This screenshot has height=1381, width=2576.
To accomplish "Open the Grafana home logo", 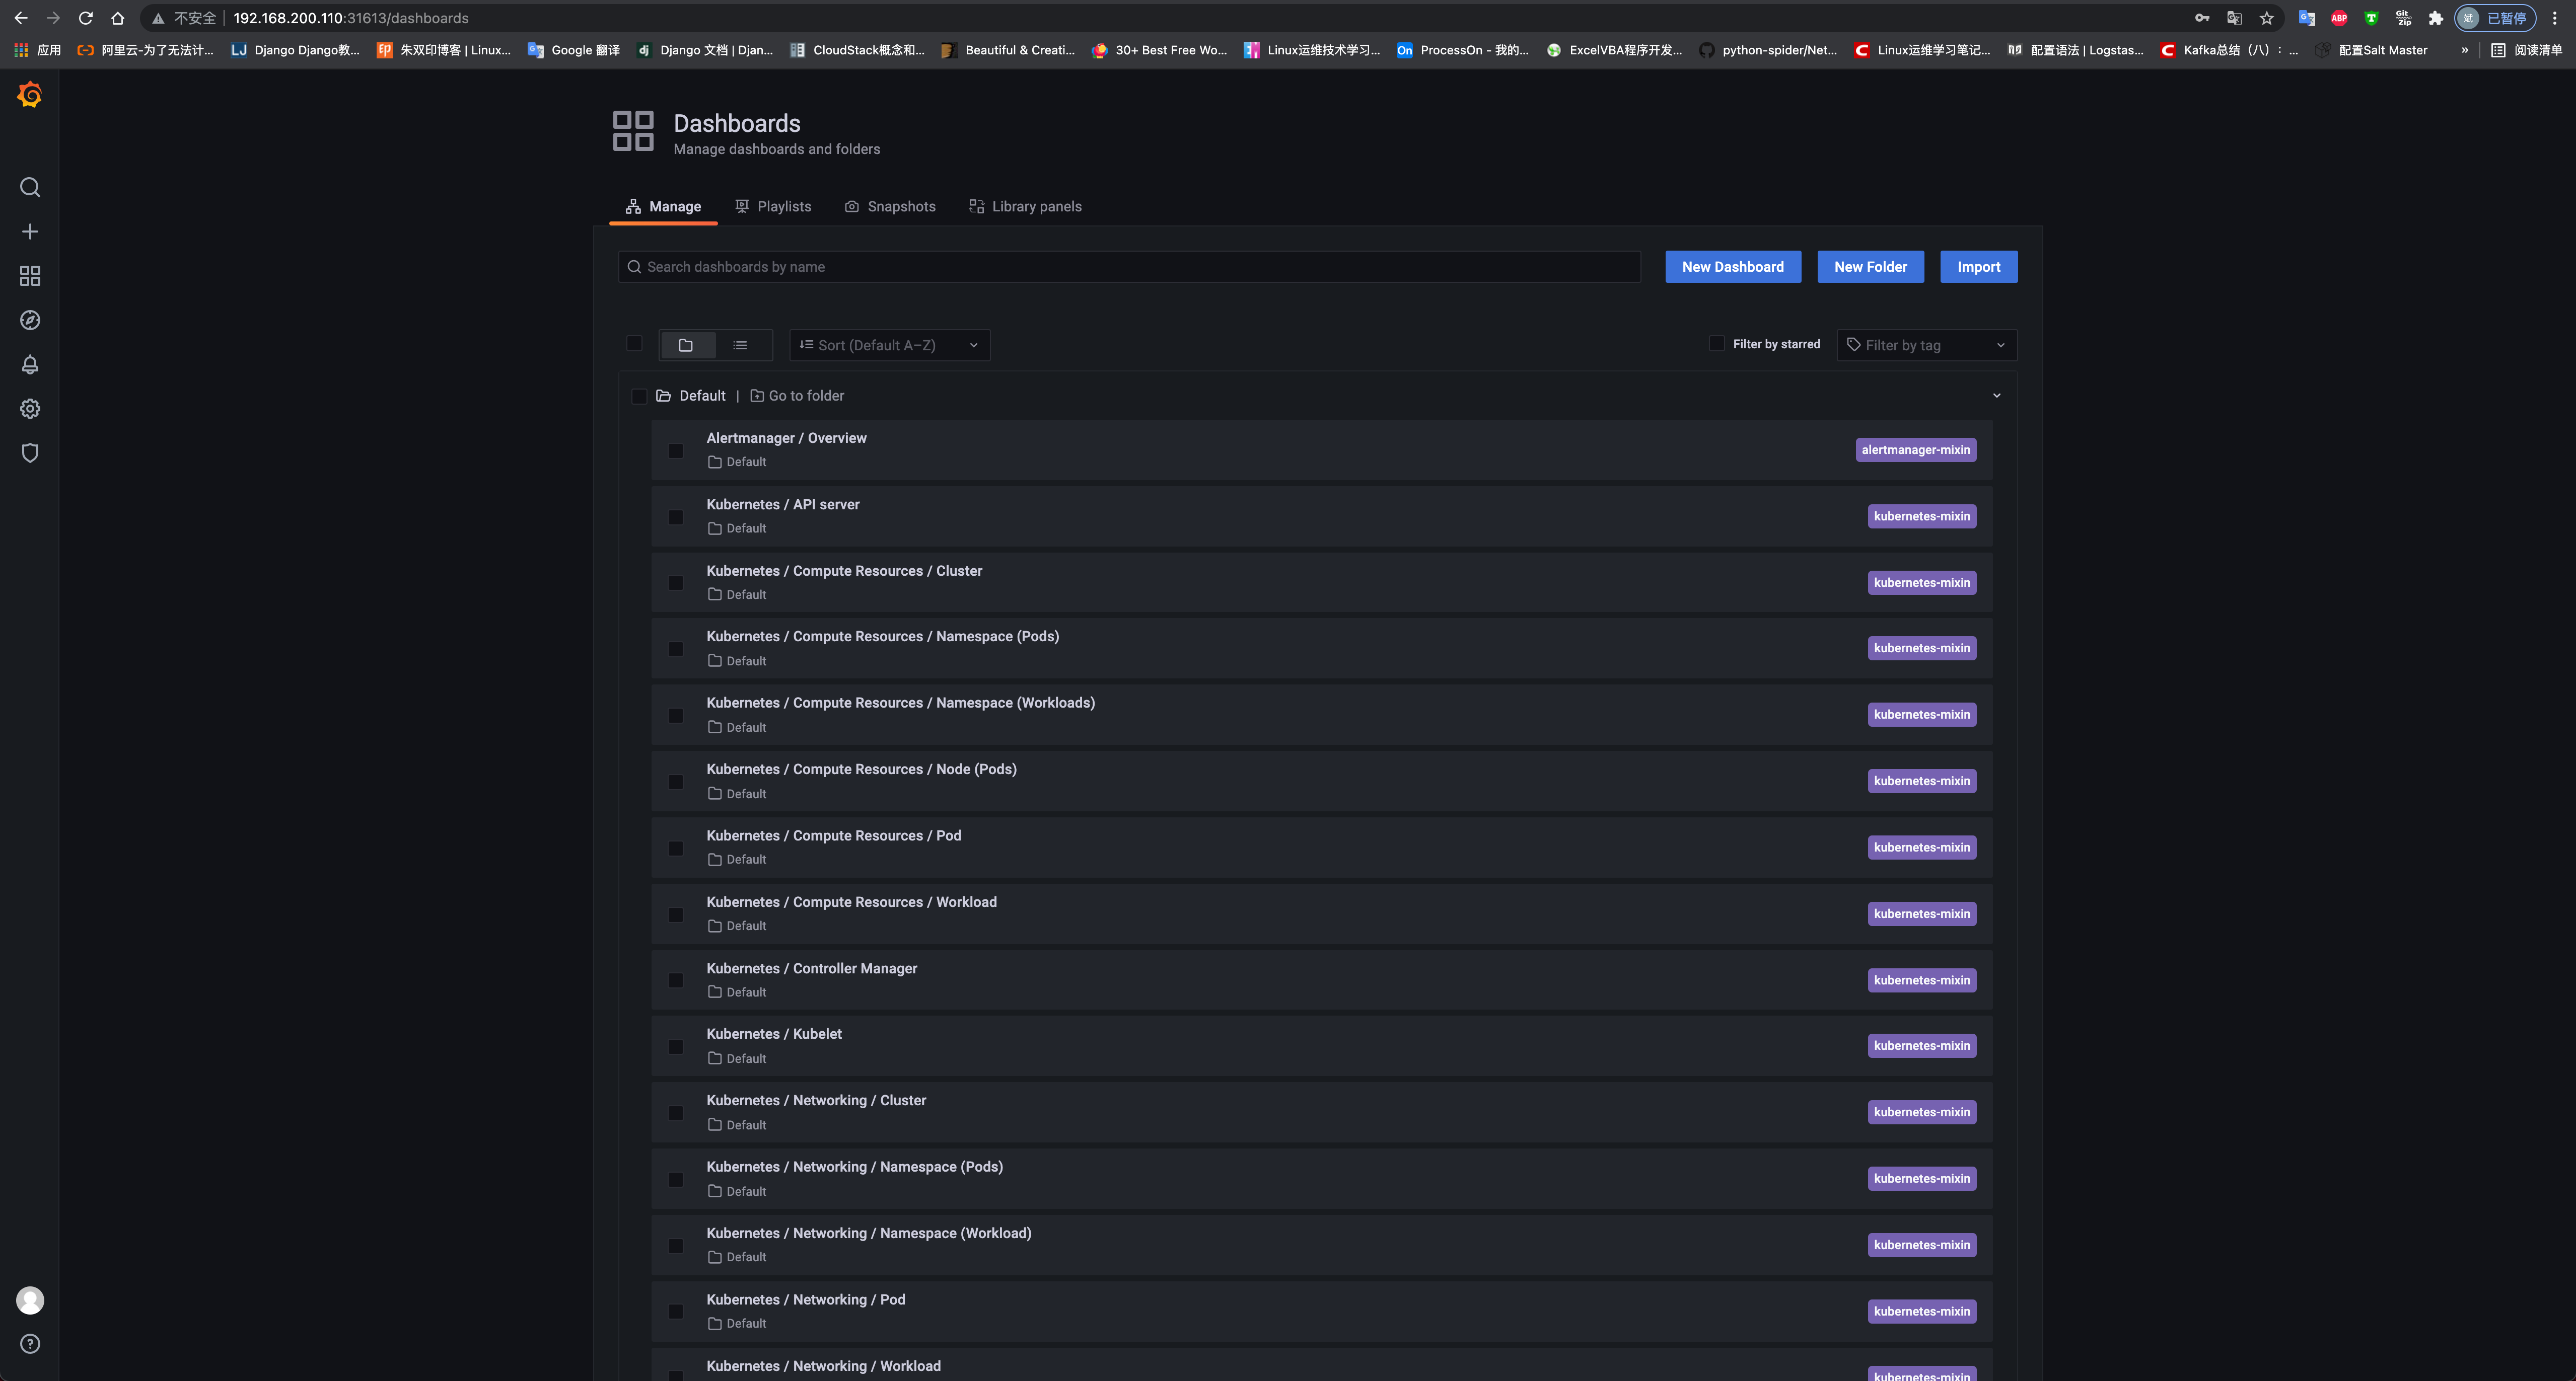I will (30, 95).
